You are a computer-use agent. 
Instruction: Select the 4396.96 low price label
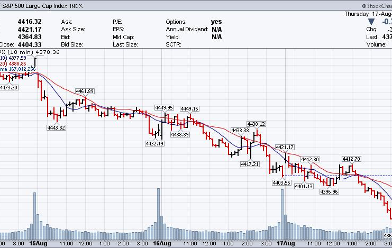[329, 191]
